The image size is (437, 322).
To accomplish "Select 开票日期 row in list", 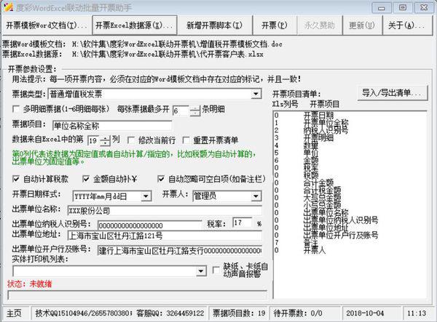I will (350, 115).
